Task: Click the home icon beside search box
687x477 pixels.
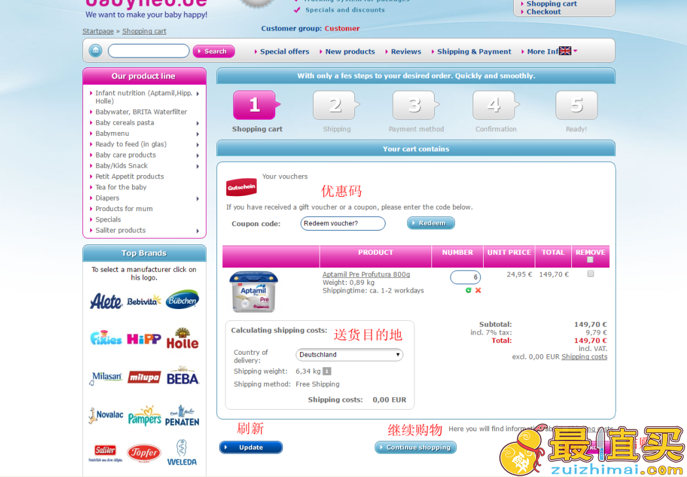Action: coord(95,51)
